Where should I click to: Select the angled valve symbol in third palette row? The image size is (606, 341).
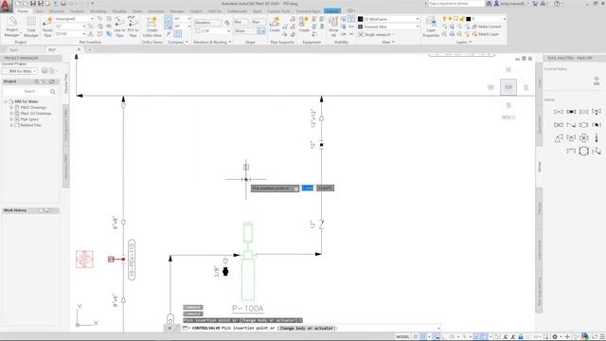coord(559,138)
